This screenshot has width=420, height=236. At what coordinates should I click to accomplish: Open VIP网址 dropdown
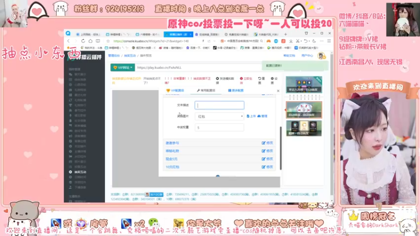[x=123, y=68]
